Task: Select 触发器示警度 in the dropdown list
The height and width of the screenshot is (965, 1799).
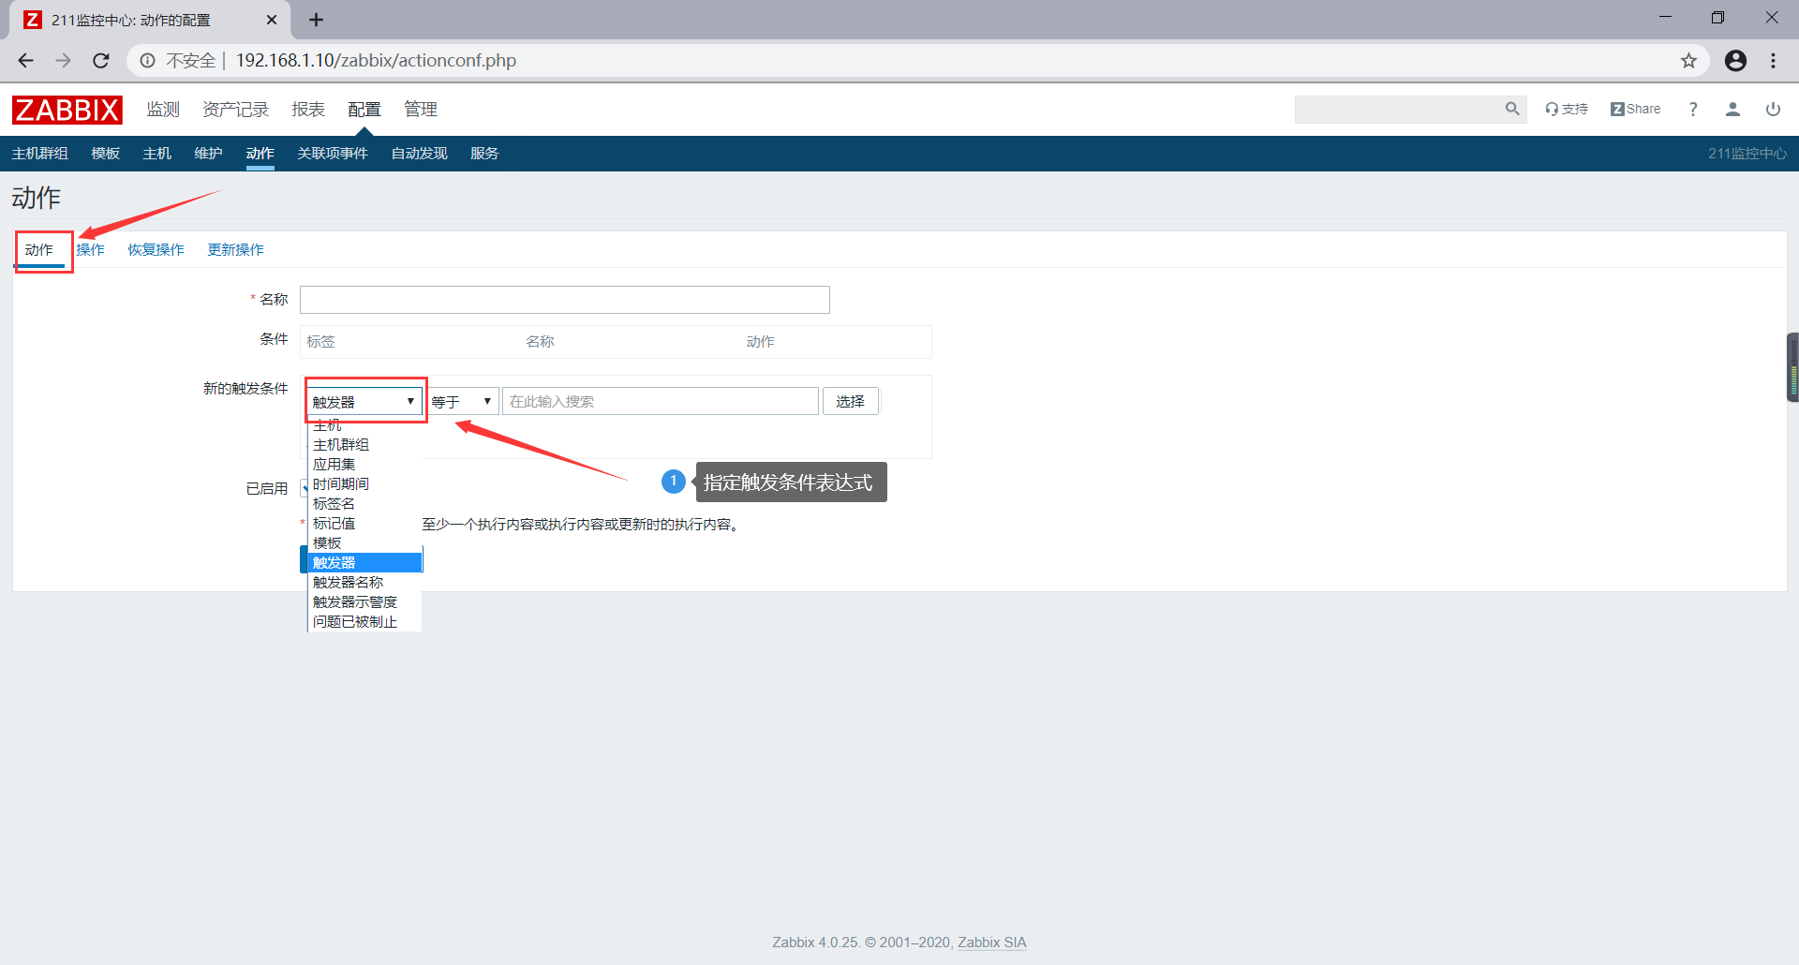Action: click(364, 602)
